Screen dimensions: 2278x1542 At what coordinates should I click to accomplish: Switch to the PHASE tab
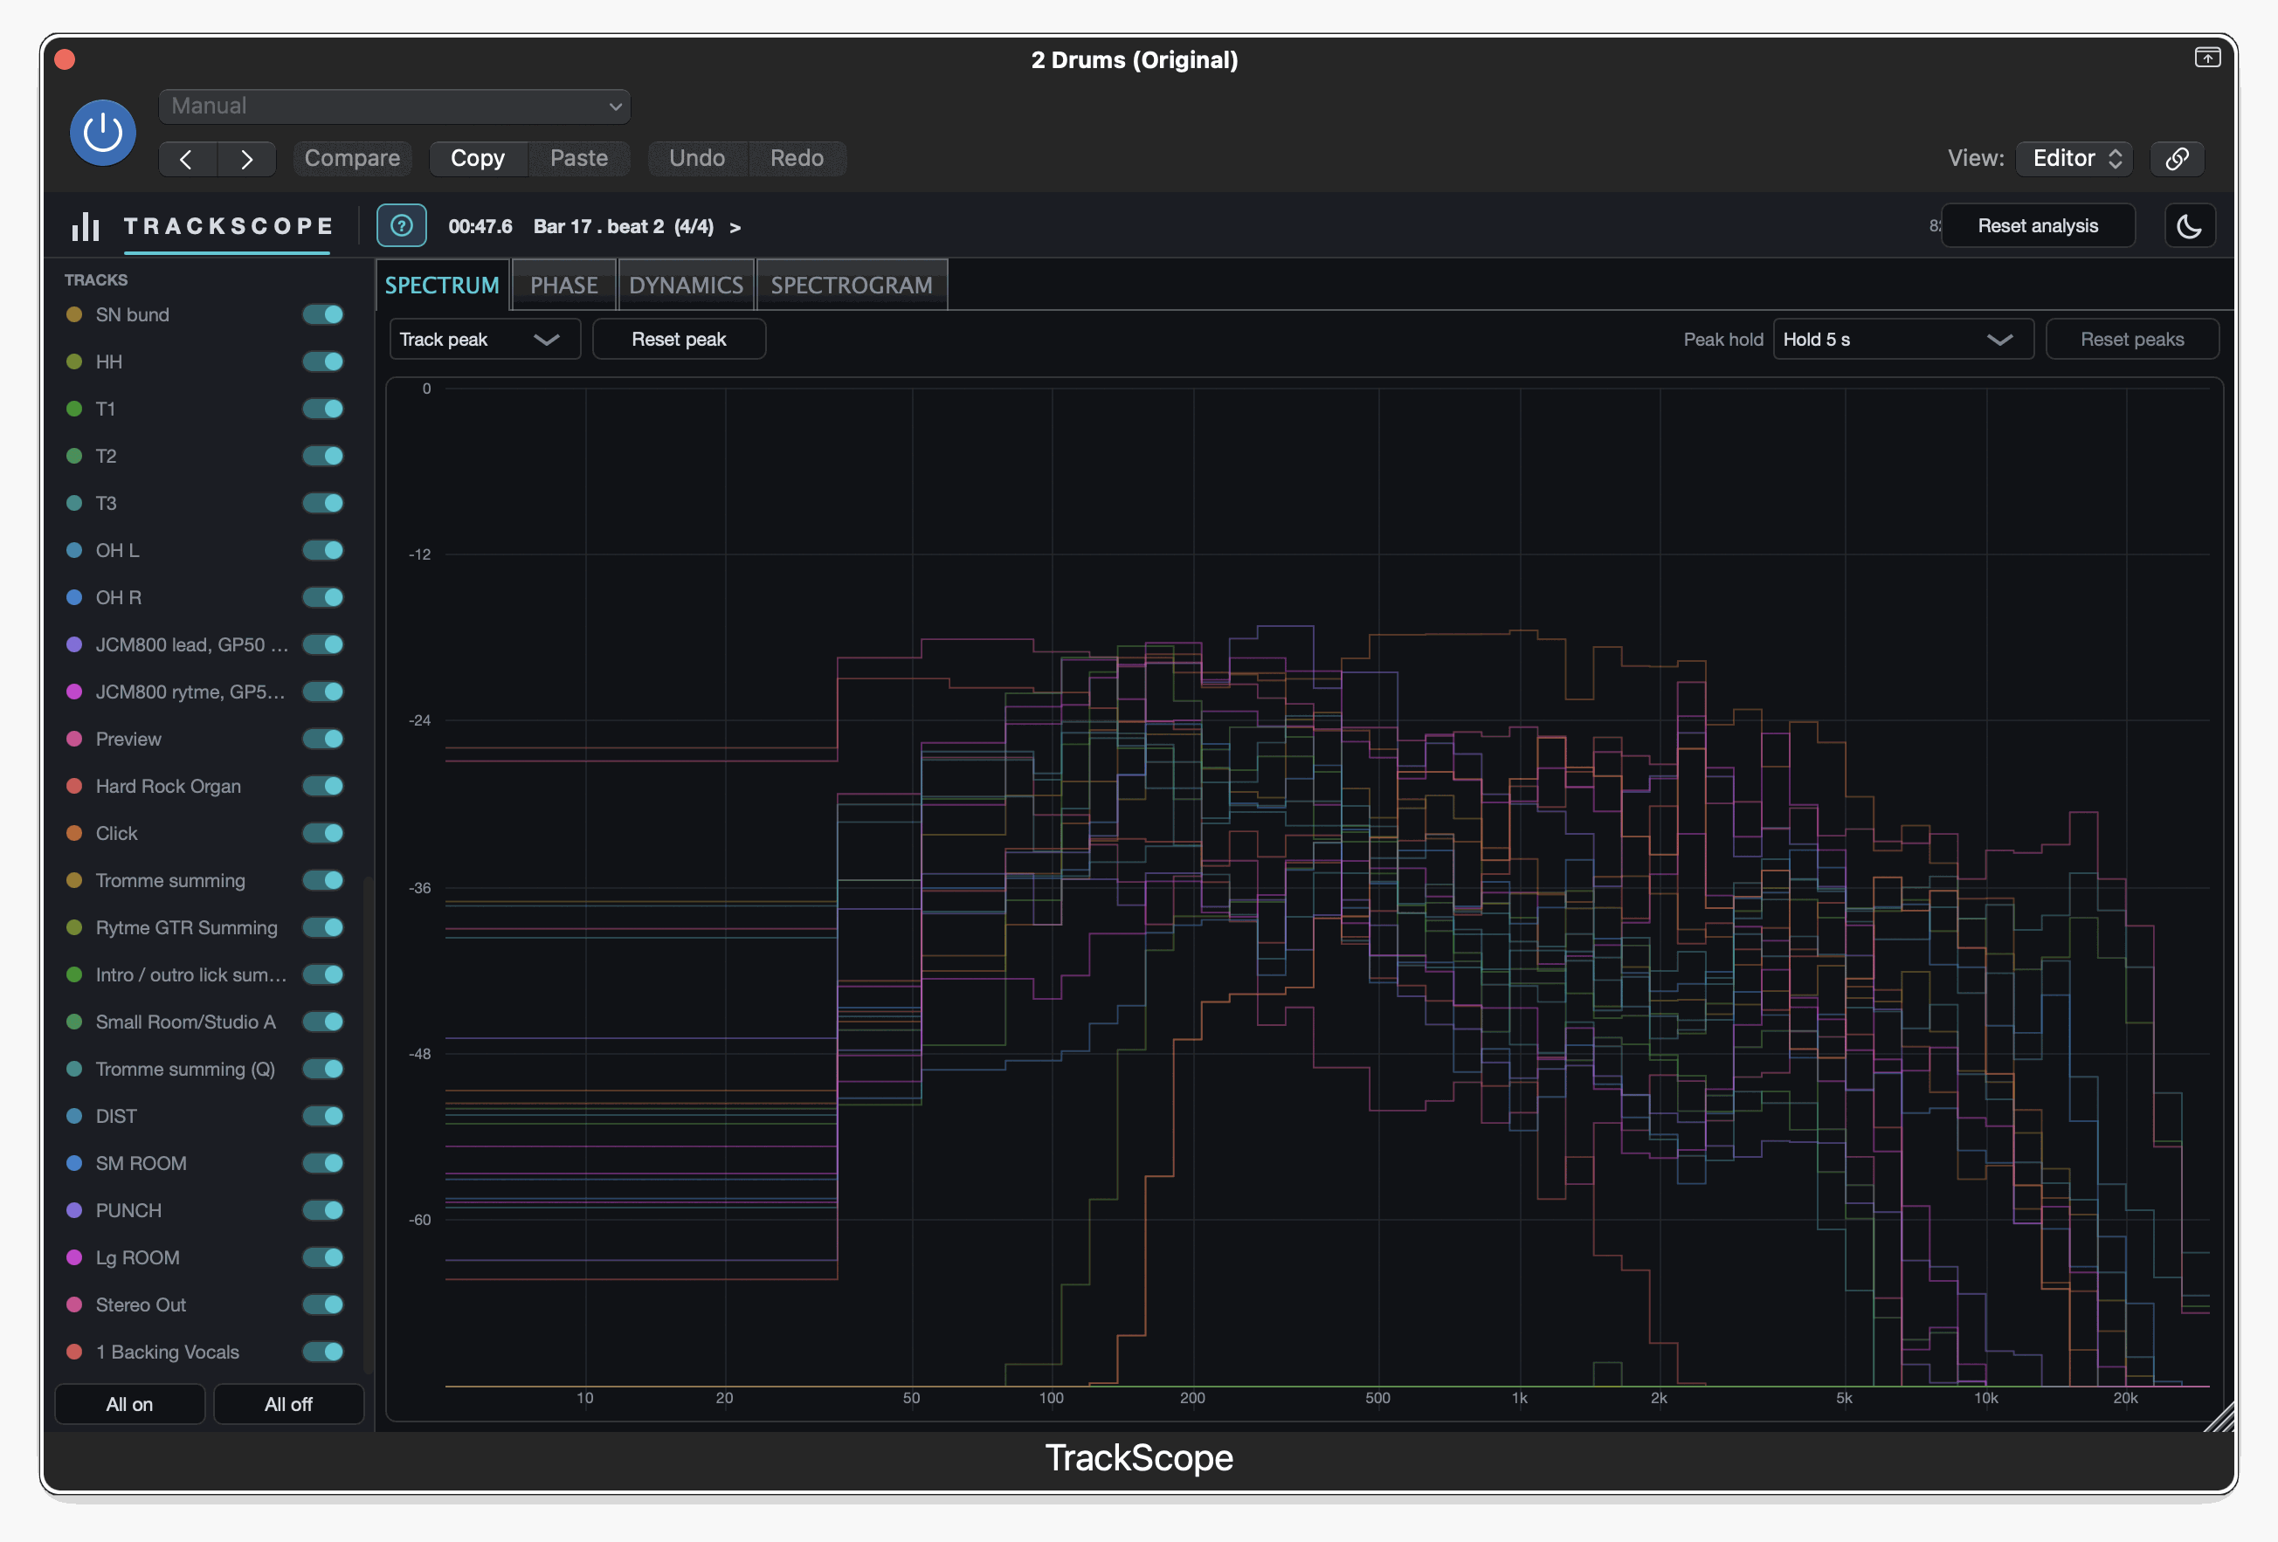[x=563, y=285]
